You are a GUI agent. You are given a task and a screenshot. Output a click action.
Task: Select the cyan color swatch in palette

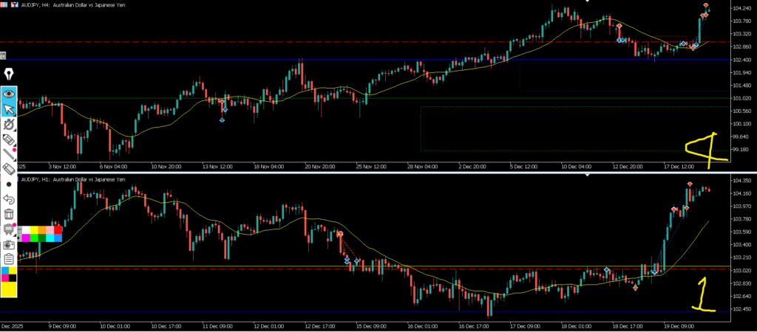[50, 238]
